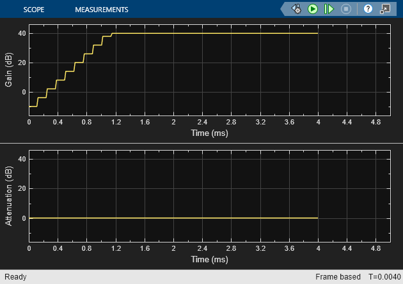Click the 2.4 time tick under Gain plot
403x284 pixels.
(x=202, y=122)
